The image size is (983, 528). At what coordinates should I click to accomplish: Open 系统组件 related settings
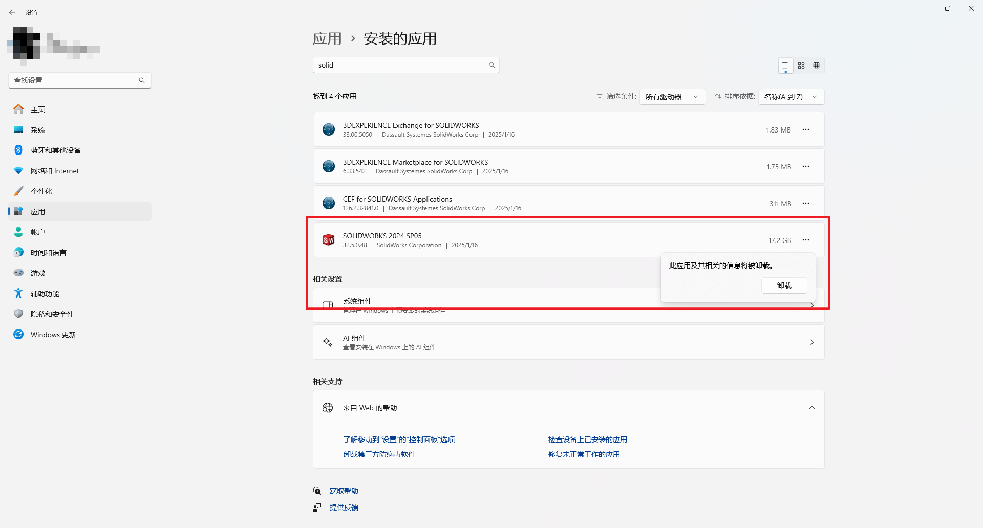tap(569, 305)
